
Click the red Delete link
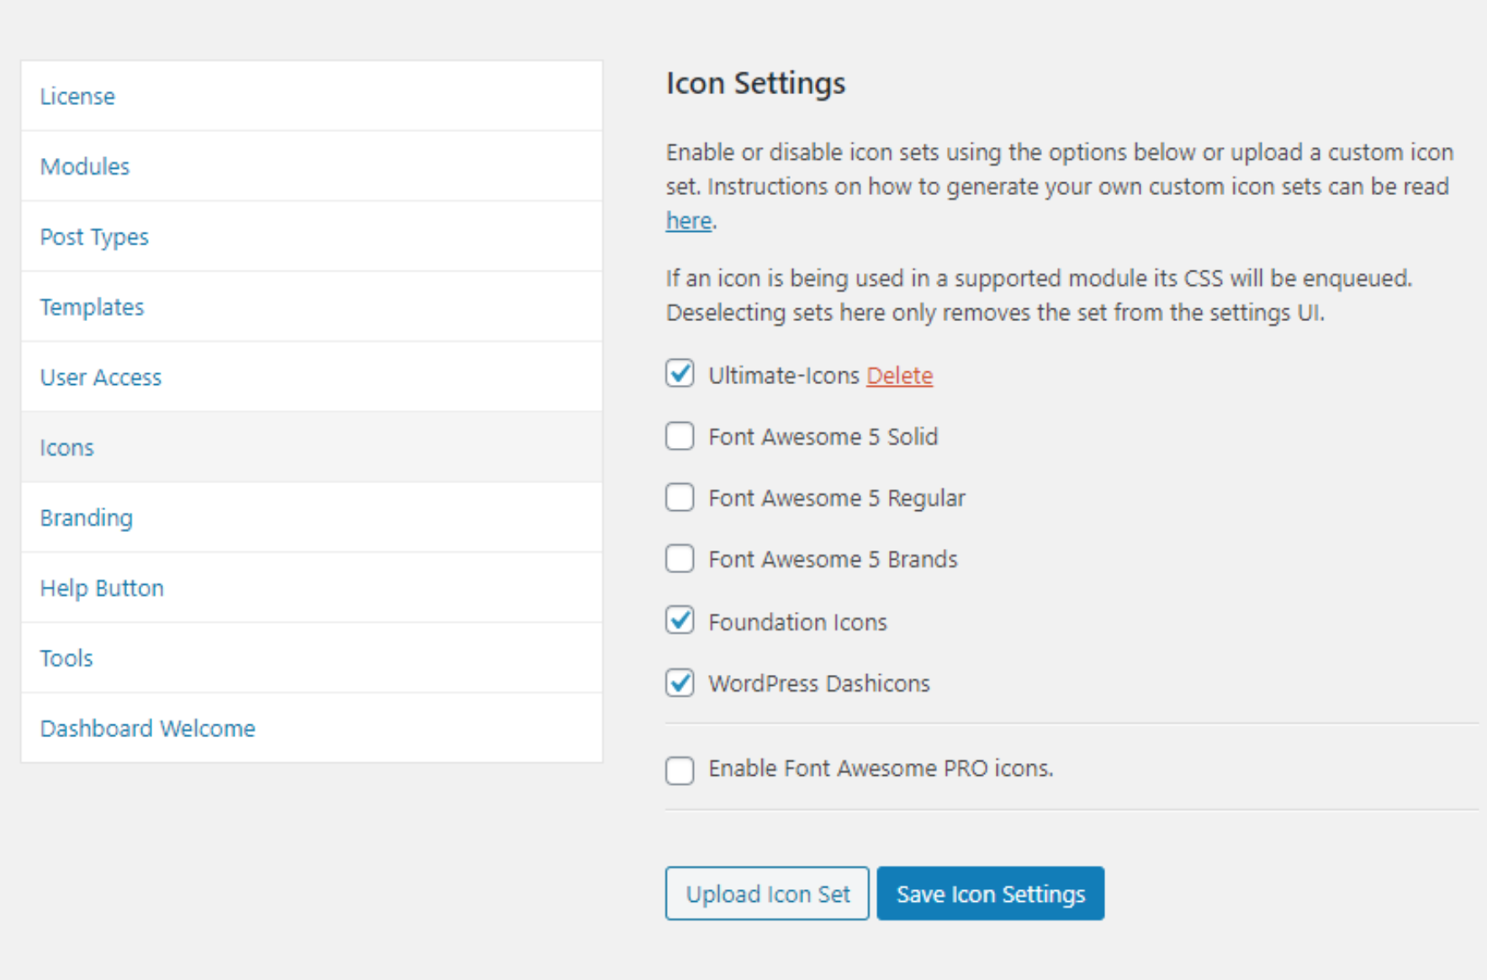click(900, 376)
